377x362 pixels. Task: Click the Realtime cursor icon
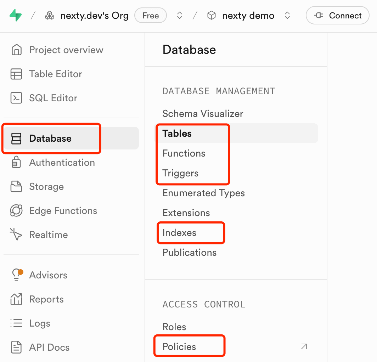click(x=16, y=234)
